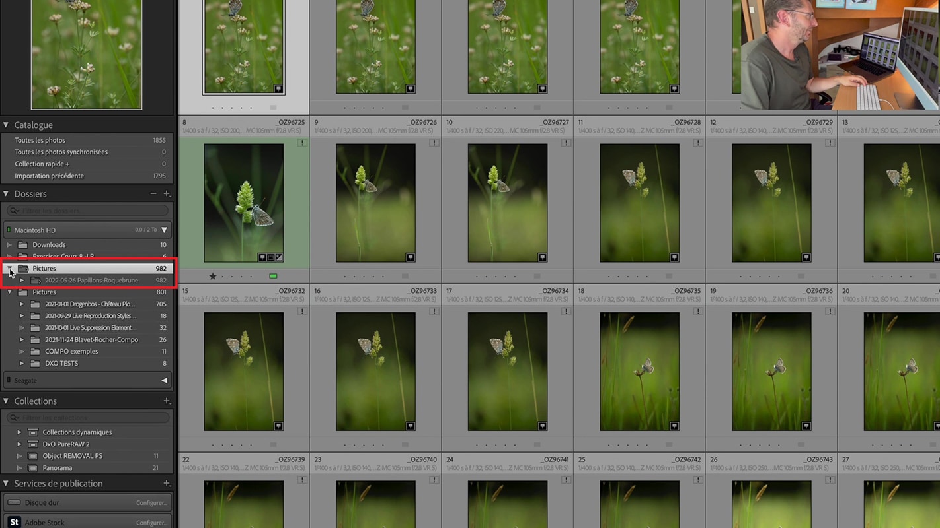Collapse the Macintosh HD volume list

(x=165, y=230)
